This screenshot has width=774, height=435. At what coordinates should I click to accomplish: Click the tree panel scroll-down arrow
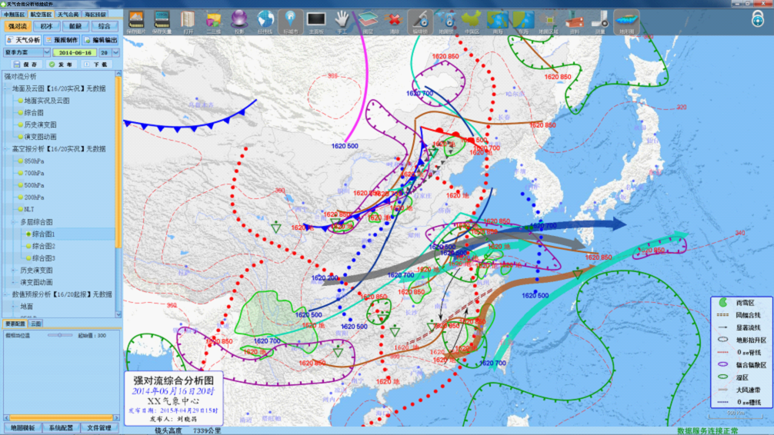(118, 314)
